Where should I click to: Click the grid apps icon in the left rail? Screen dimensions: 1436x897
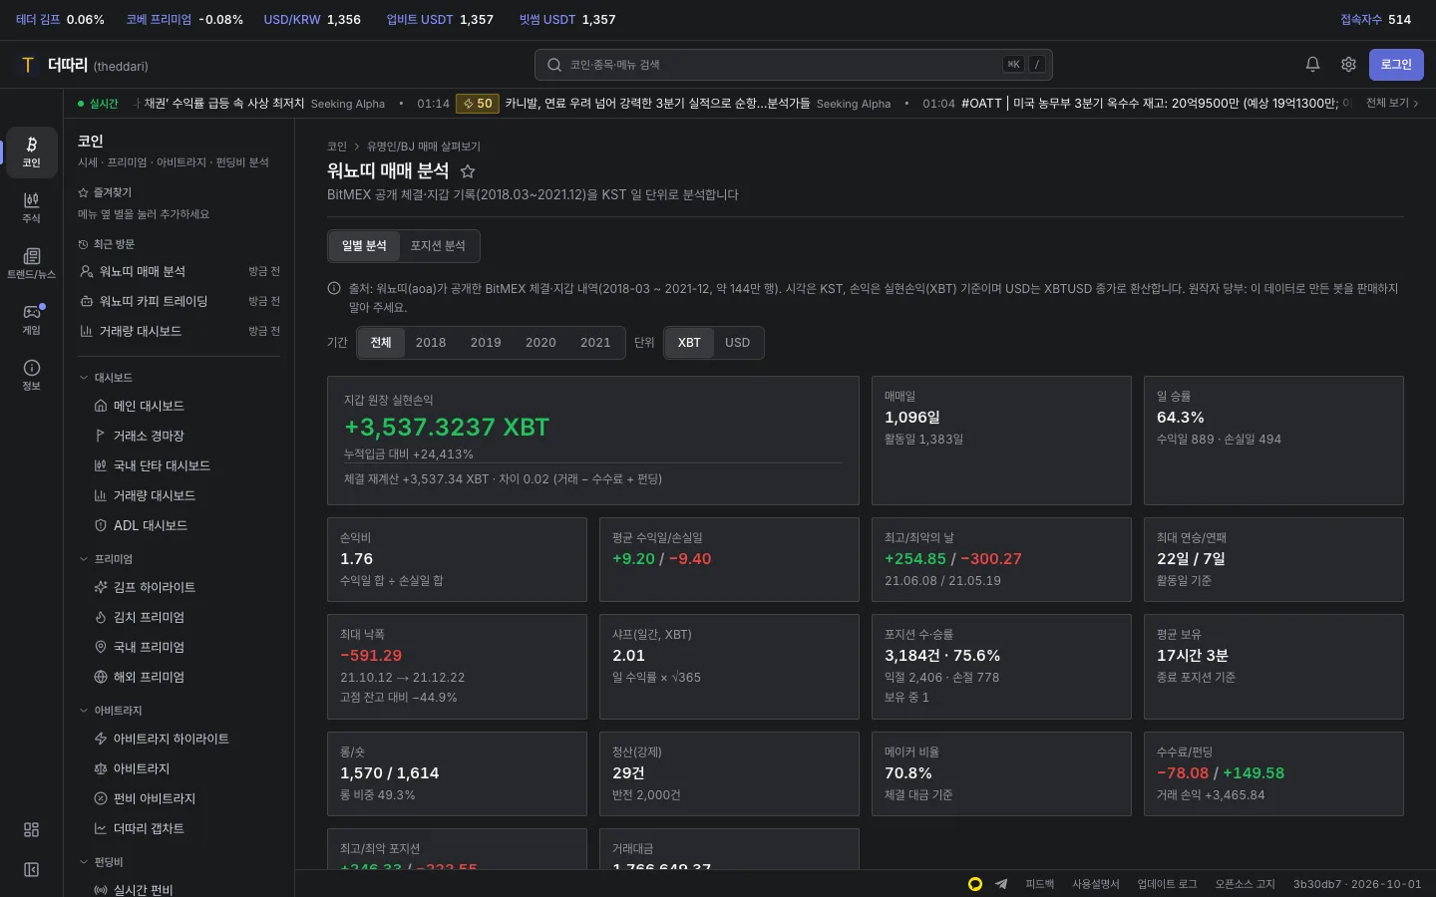point(32,830)
